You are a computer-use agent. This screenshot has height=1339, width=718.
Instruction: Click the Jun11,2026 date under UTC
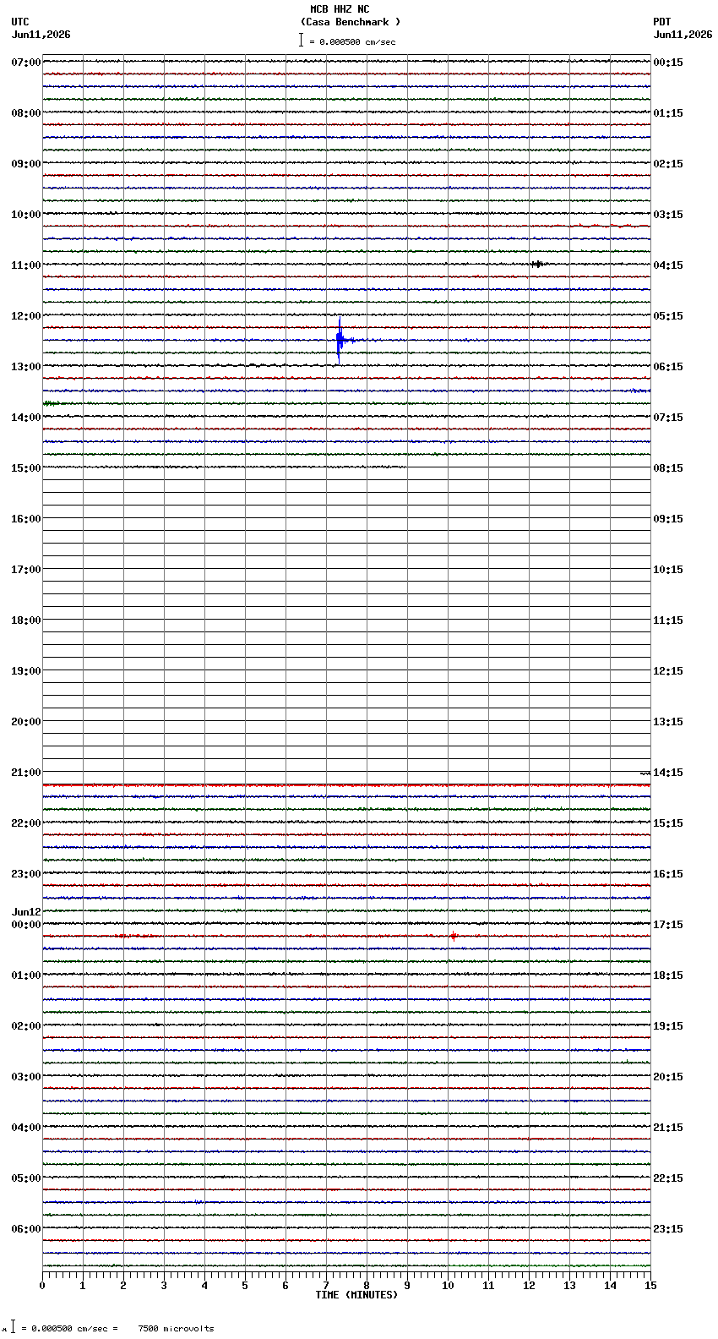pyautogui.click(x=41, y=35)
